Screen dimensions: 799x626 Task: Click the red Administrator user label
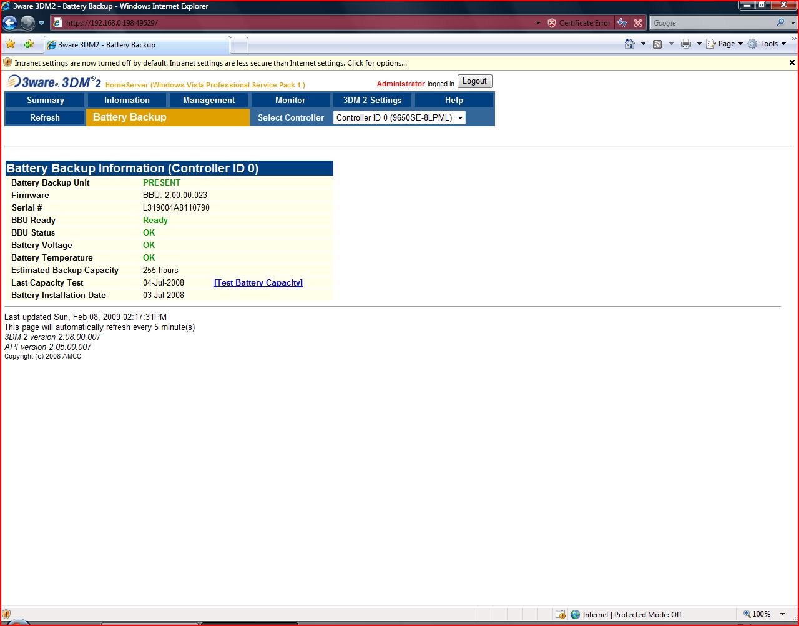[401, 84]
